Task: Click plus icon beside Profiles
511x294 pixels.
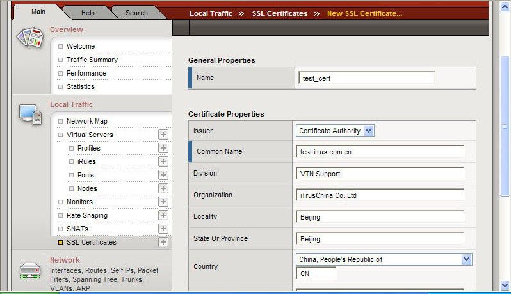Action: click(163, 148)
